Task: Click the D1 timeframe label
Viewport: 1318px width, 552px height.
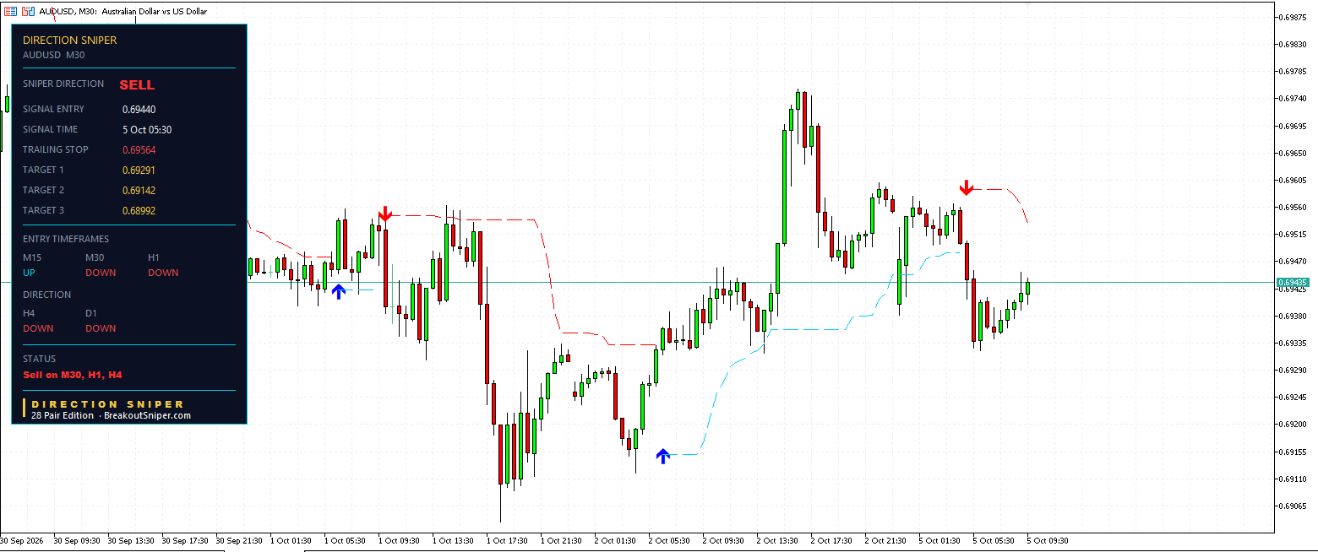Action: click(x=91, y=313)
